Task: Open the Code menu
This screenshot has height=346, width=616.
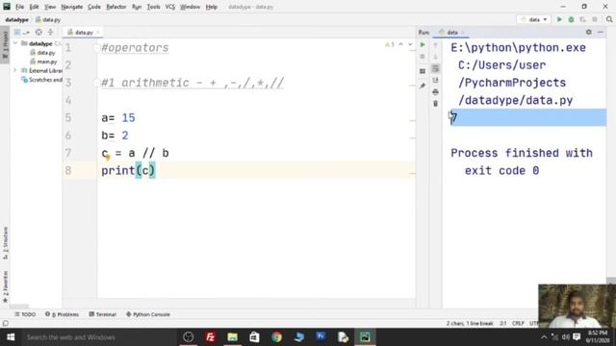Action: click(x=94, y=7)
